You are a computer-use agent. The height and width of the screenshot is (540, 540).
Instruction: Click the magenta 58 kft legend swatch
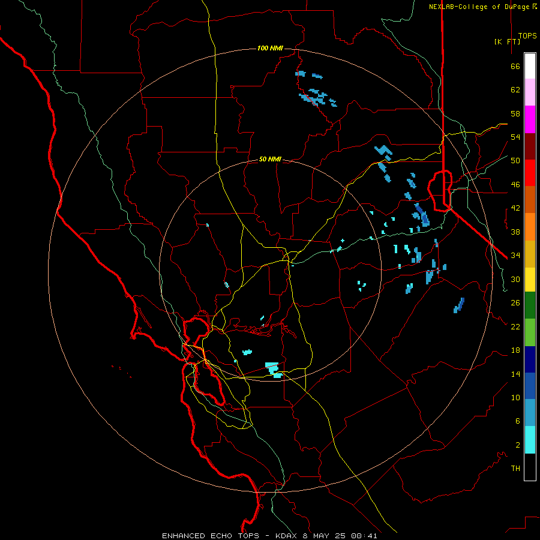pos(530,119)
